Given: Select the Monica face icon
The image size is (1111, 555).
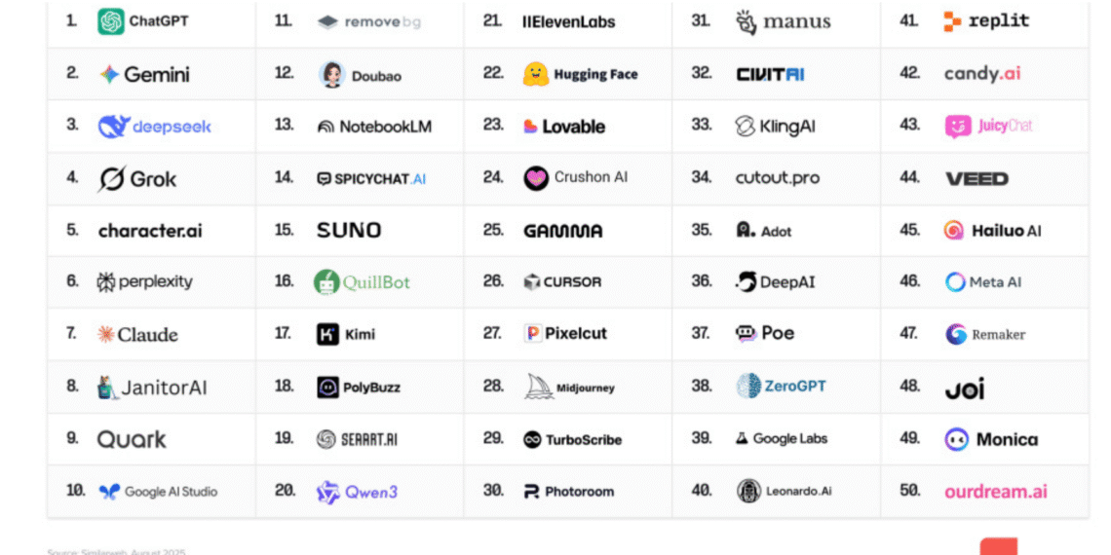Looking at the screenshot, I should 956,439.
